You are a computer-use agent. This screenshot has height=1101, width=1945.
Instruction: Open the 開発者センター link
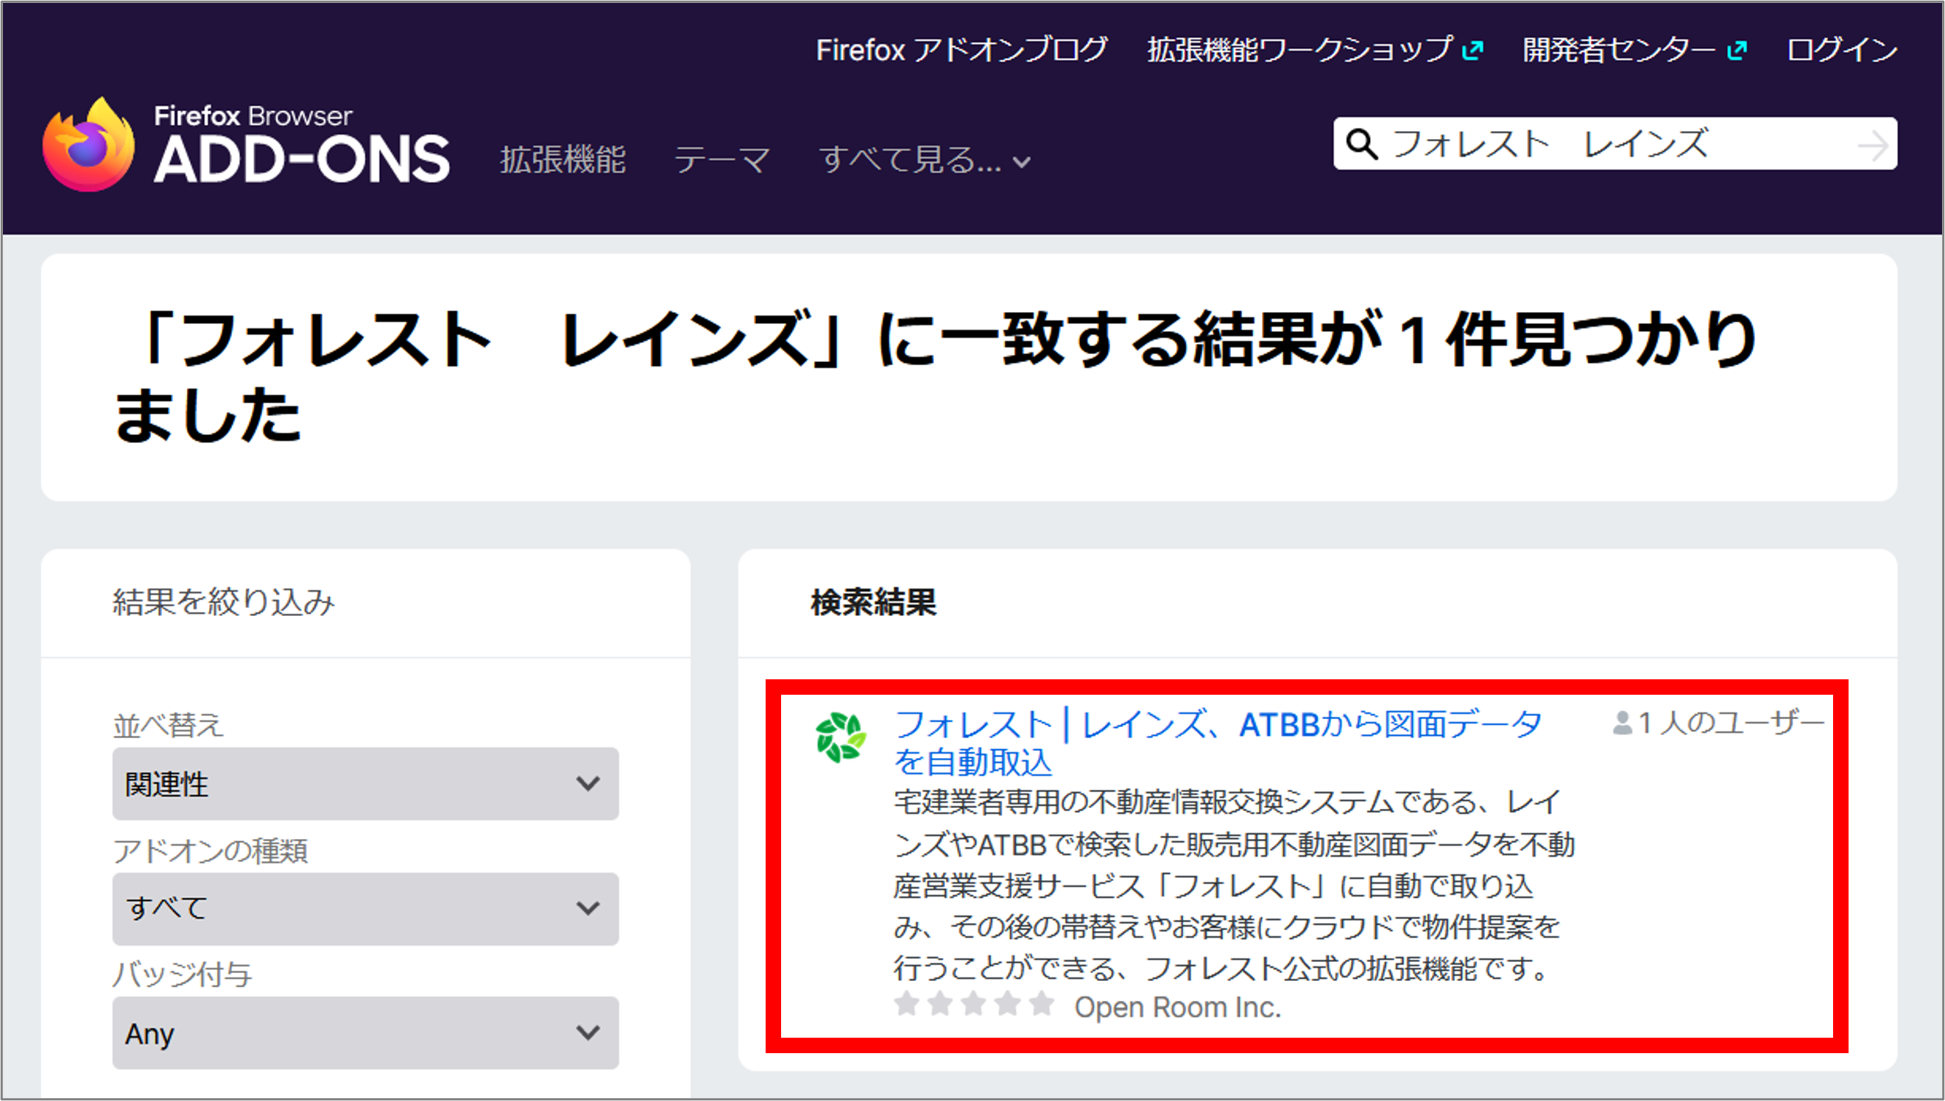tap(1619, 50)
